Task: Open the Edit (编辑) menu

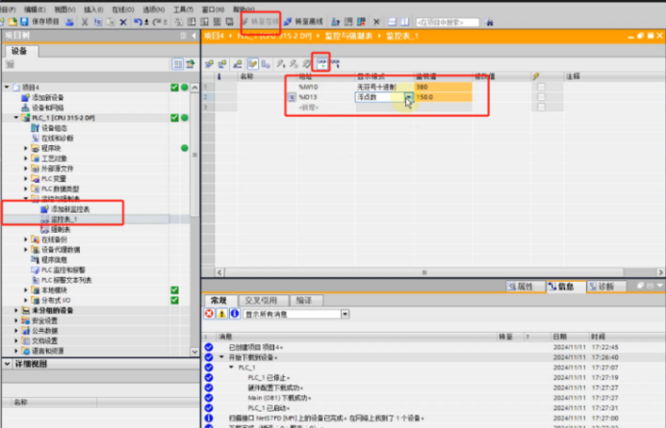Action: 35,9
